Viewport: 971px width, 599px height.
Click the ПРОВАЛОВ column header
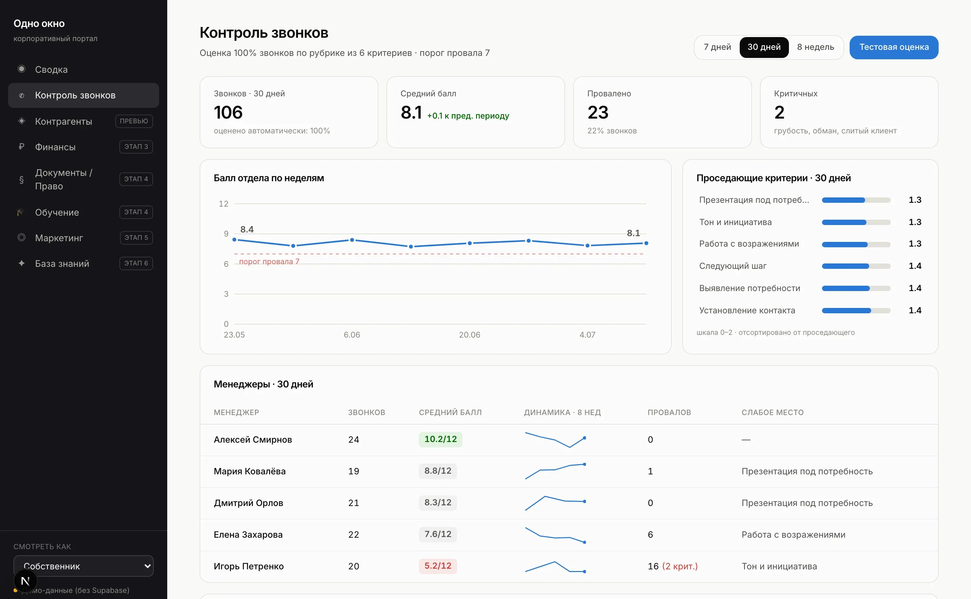669,412
